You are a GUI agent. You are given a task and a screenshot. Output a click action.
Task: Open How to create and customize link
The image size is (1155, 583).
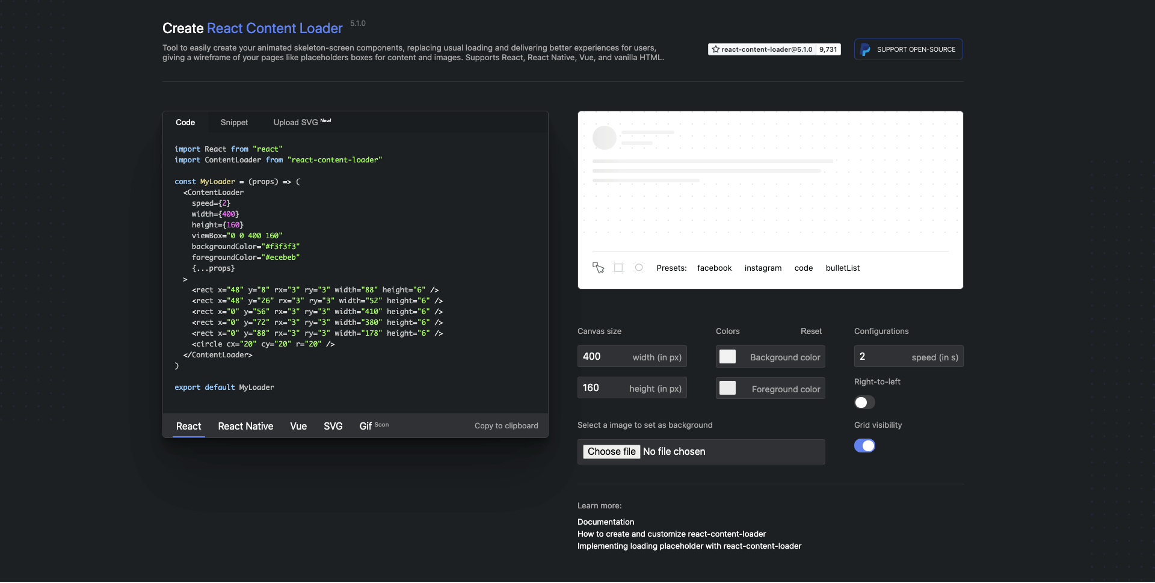672,534
